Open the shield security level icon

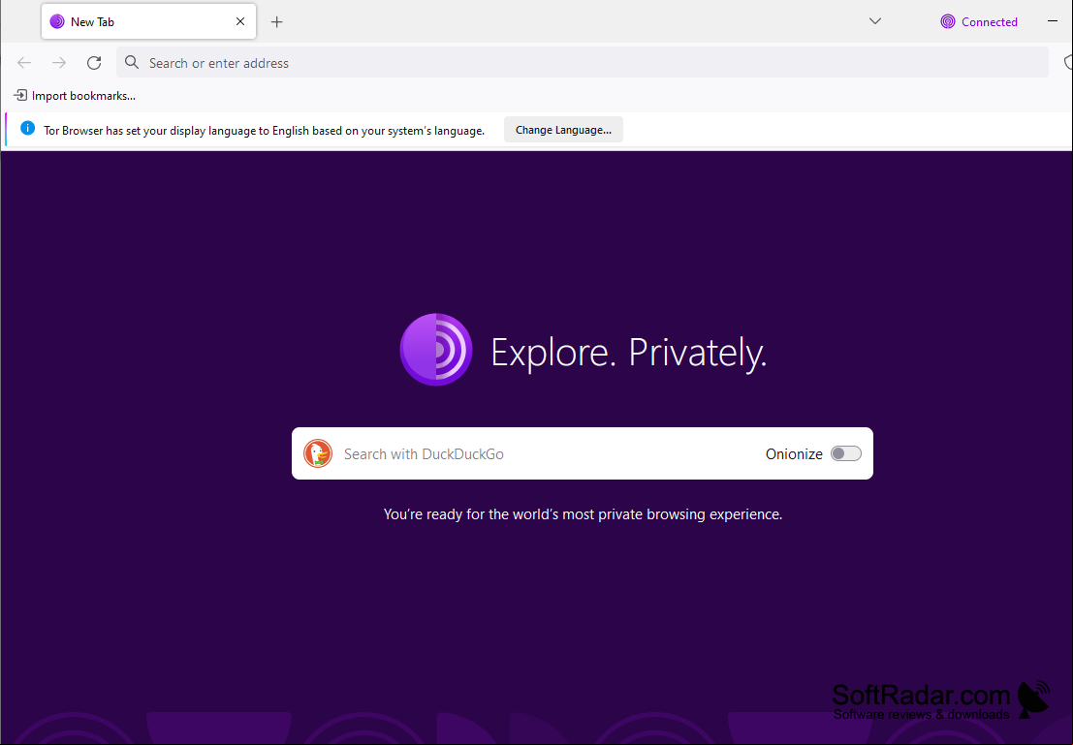coord(1068,63)
